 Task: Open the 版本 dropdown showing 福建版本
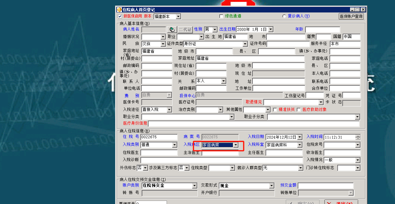[x=178, y=17]
